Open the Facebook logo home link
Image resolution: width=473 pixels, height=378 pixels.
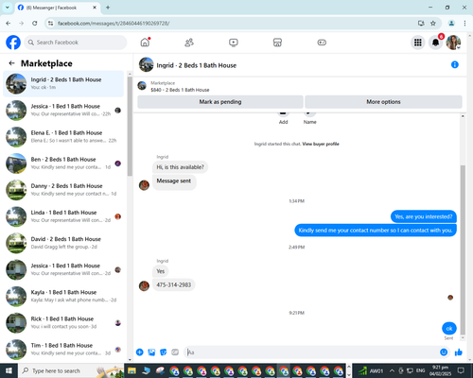(13, 43)
